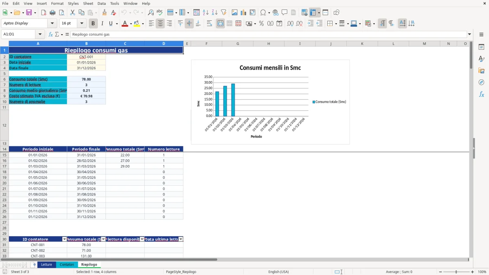Switch to the Contatori sheet tab
This screenshot has height=275, width=489.
[x=67, y=265]
